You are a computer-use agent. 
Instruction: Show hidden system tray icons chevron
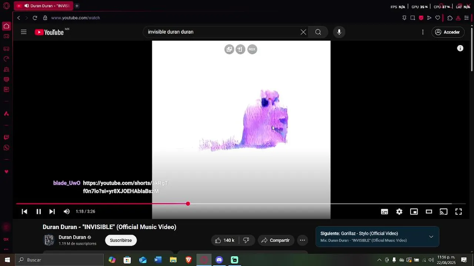(379, 260)
